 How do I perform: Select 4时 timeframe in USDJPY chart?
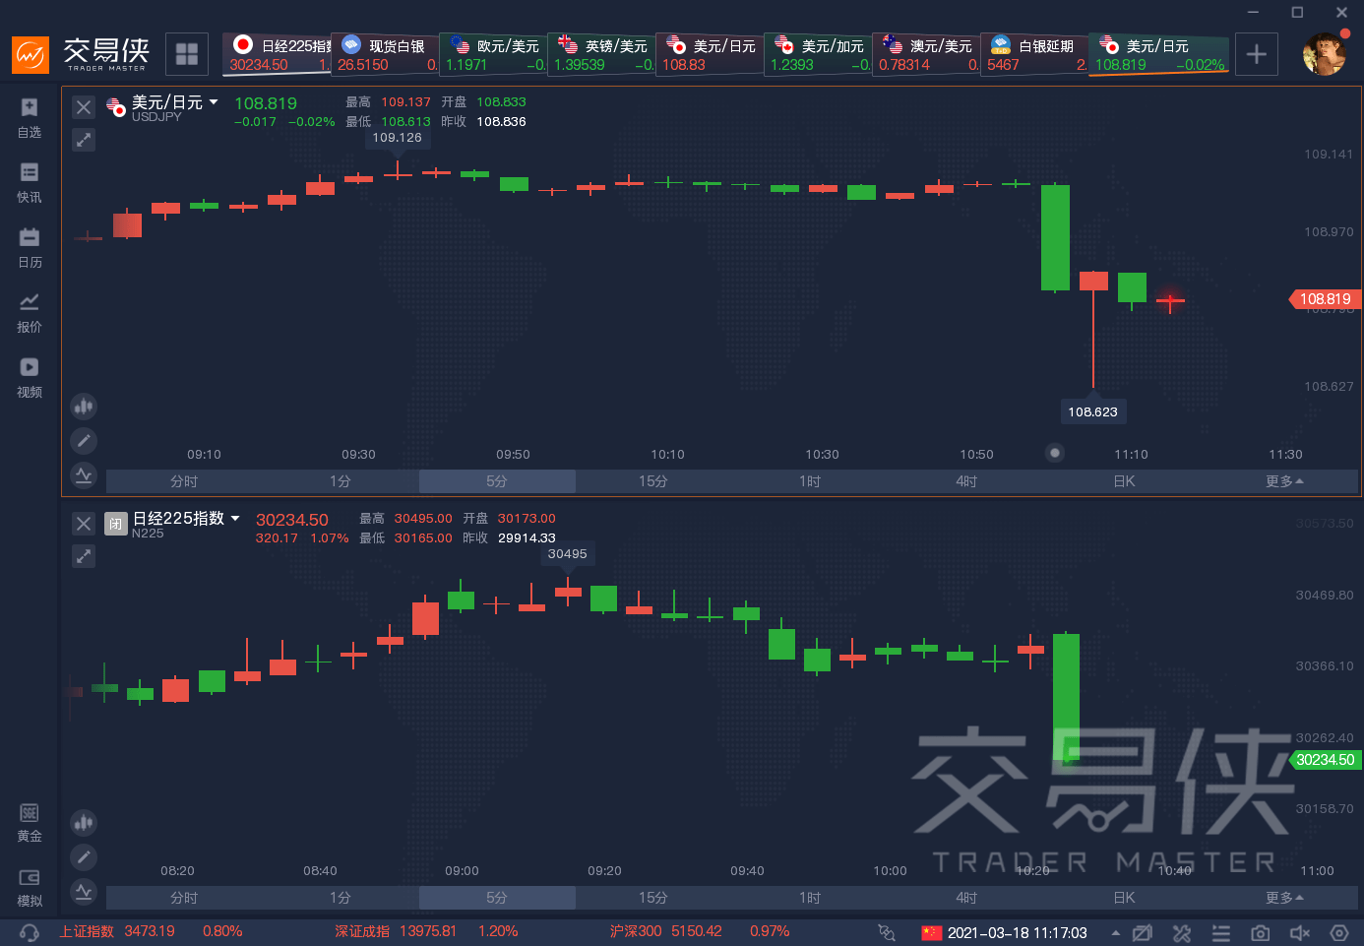tap(966, 481)
